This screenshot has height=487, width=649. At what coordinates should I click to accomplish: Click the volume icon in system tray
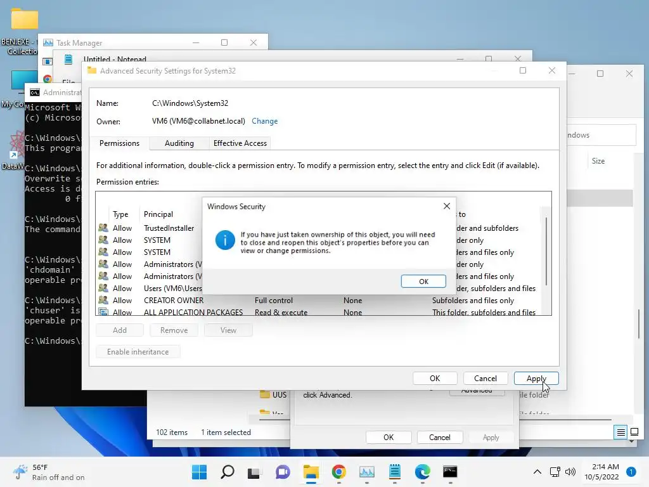pos(570,472)
